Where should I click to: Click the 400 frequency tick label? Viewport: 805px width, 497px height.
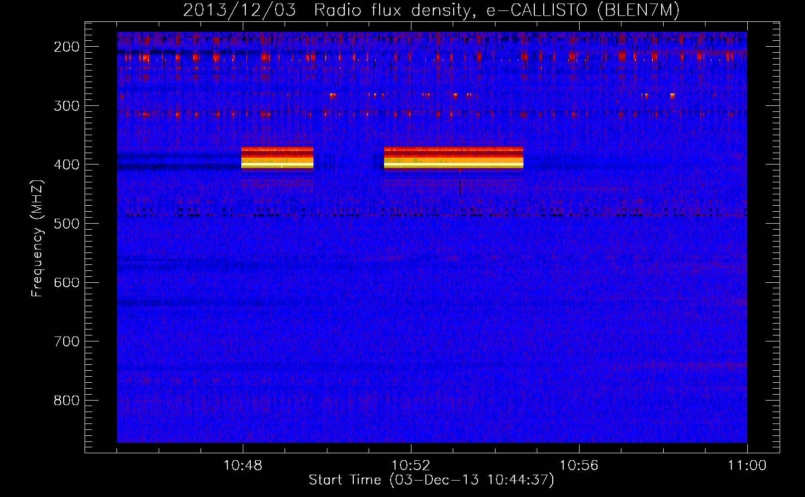tap(67, 165)
